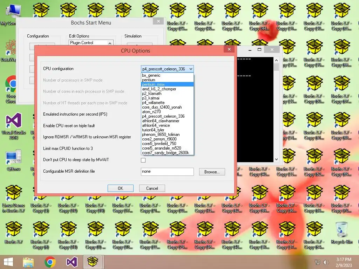Open Bochs 2.7 - Copy (30 shortcut

coord(205,16)
